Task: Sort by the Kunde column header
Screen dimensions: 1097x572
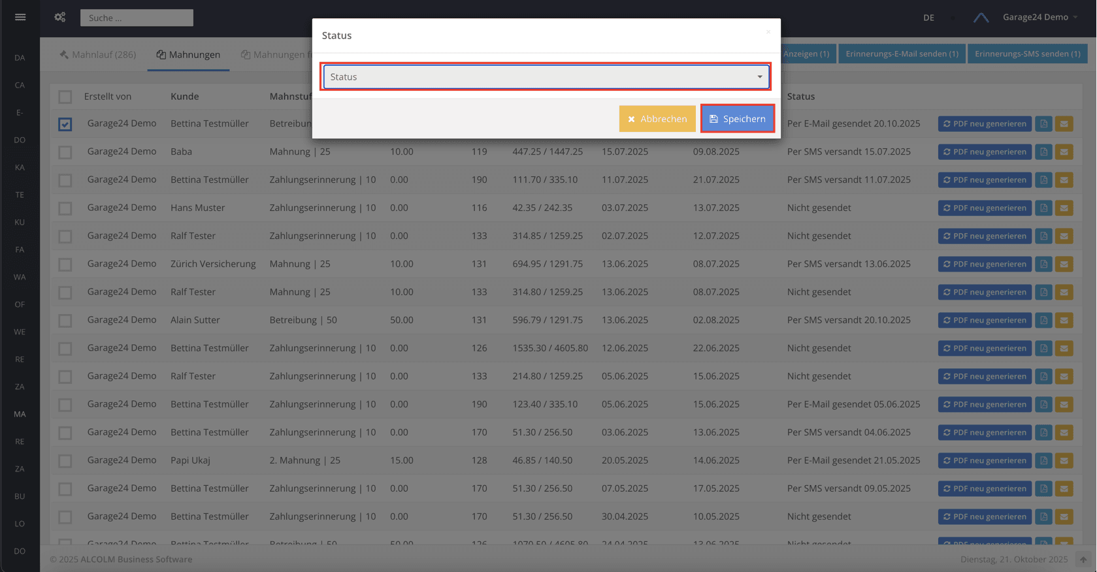Action: coord(185,97)
